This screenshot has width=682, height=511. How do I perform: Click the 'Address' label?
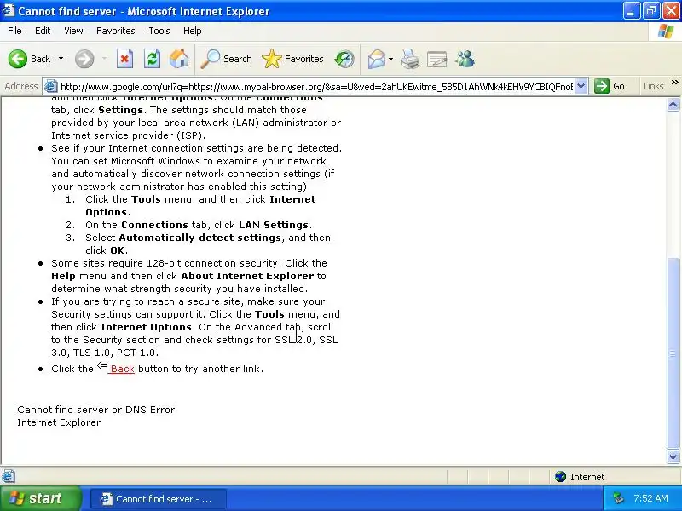point(20,86)
